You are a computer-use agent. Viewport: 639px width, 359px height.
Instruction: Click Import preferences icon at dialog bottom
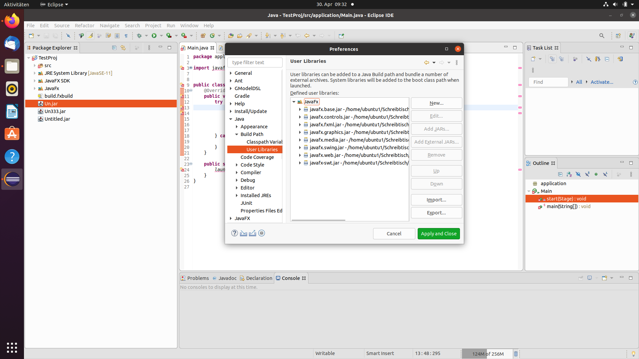[244, 233]
